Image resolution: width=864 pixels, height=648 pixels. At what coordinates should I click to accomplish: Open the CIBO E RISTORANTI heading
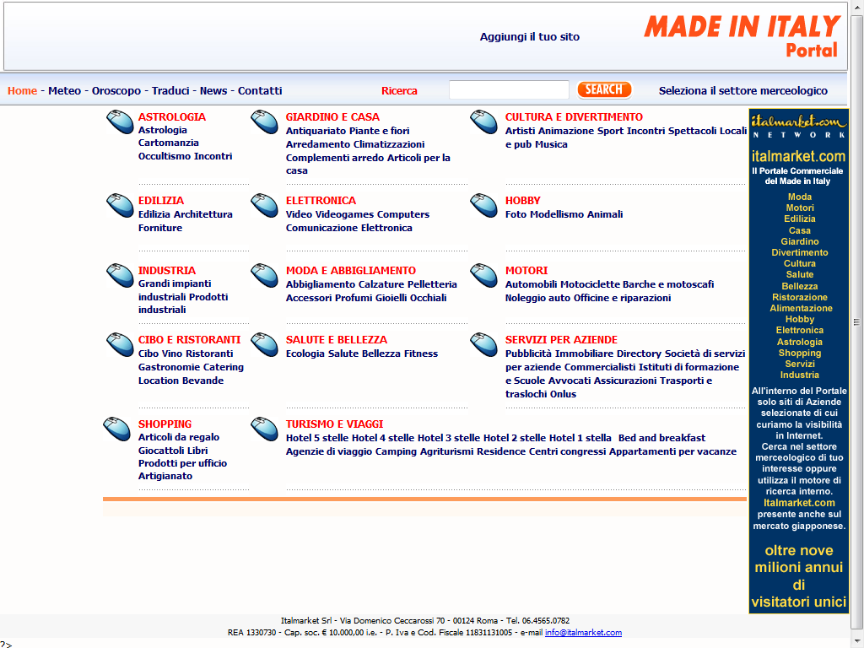pos(190,340)
